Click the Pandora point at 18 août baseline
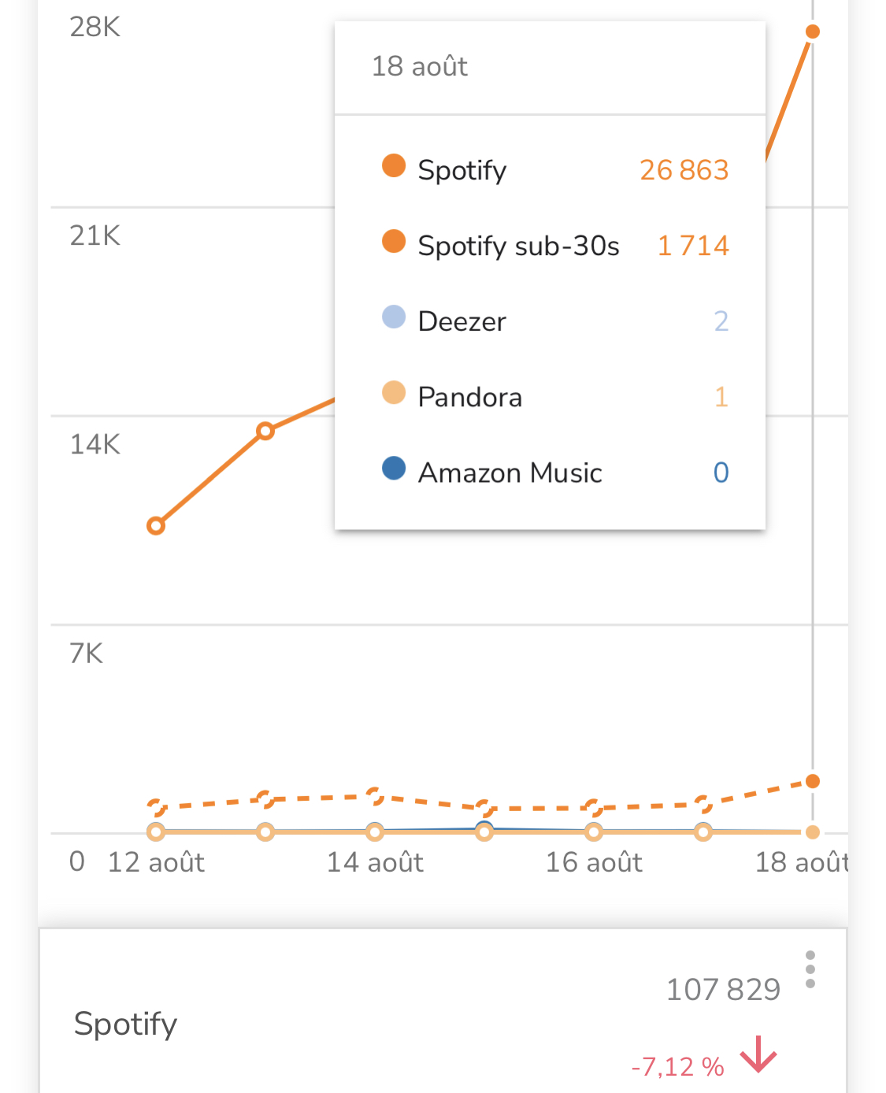 (x=813, y=832)
